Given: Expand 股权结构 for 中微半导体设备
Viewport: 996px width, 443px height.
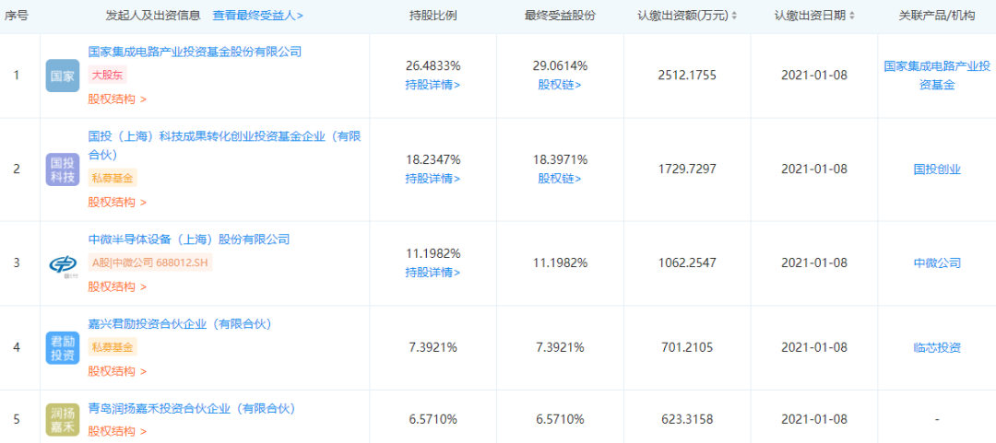Looking at the screenshot, I should (117, 286).
